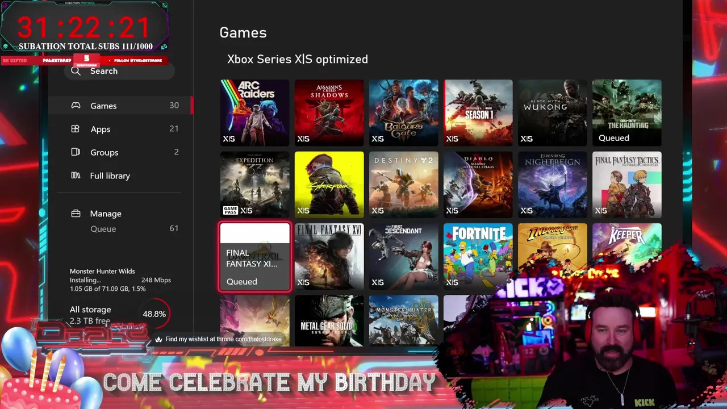Select the Expedition 33 game tile
The image size is (727, 409).
[x=254, y=185]
